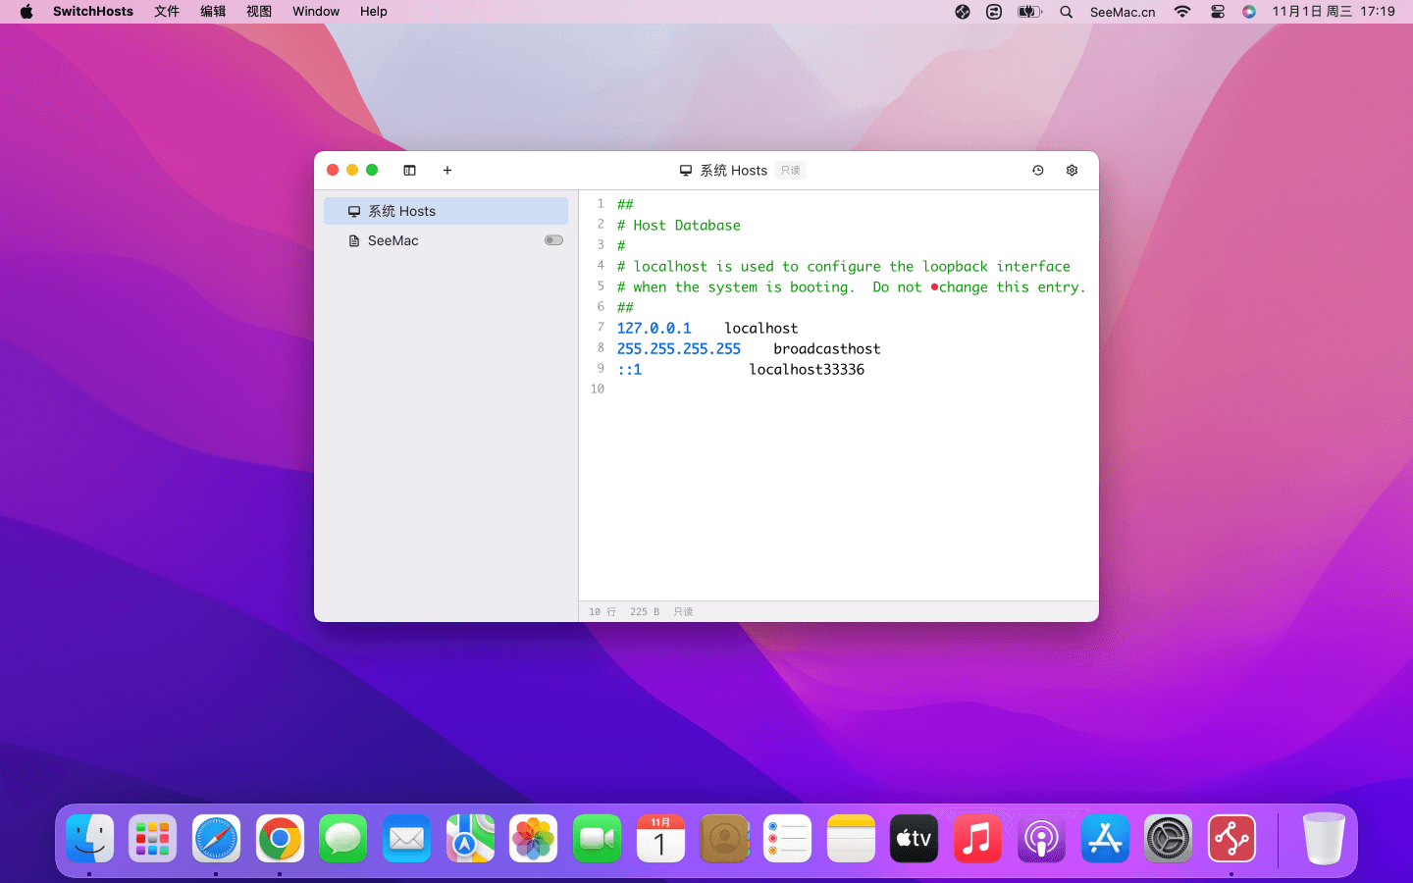This screenshot has height=883, width=1413.
Task: Open the history clock icon
Action: coord(1037,171)
